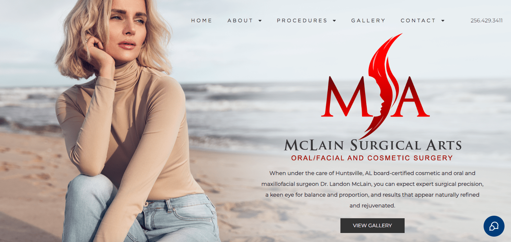
Task: Select the ABOUT menu label
Action: click(241, 21)
